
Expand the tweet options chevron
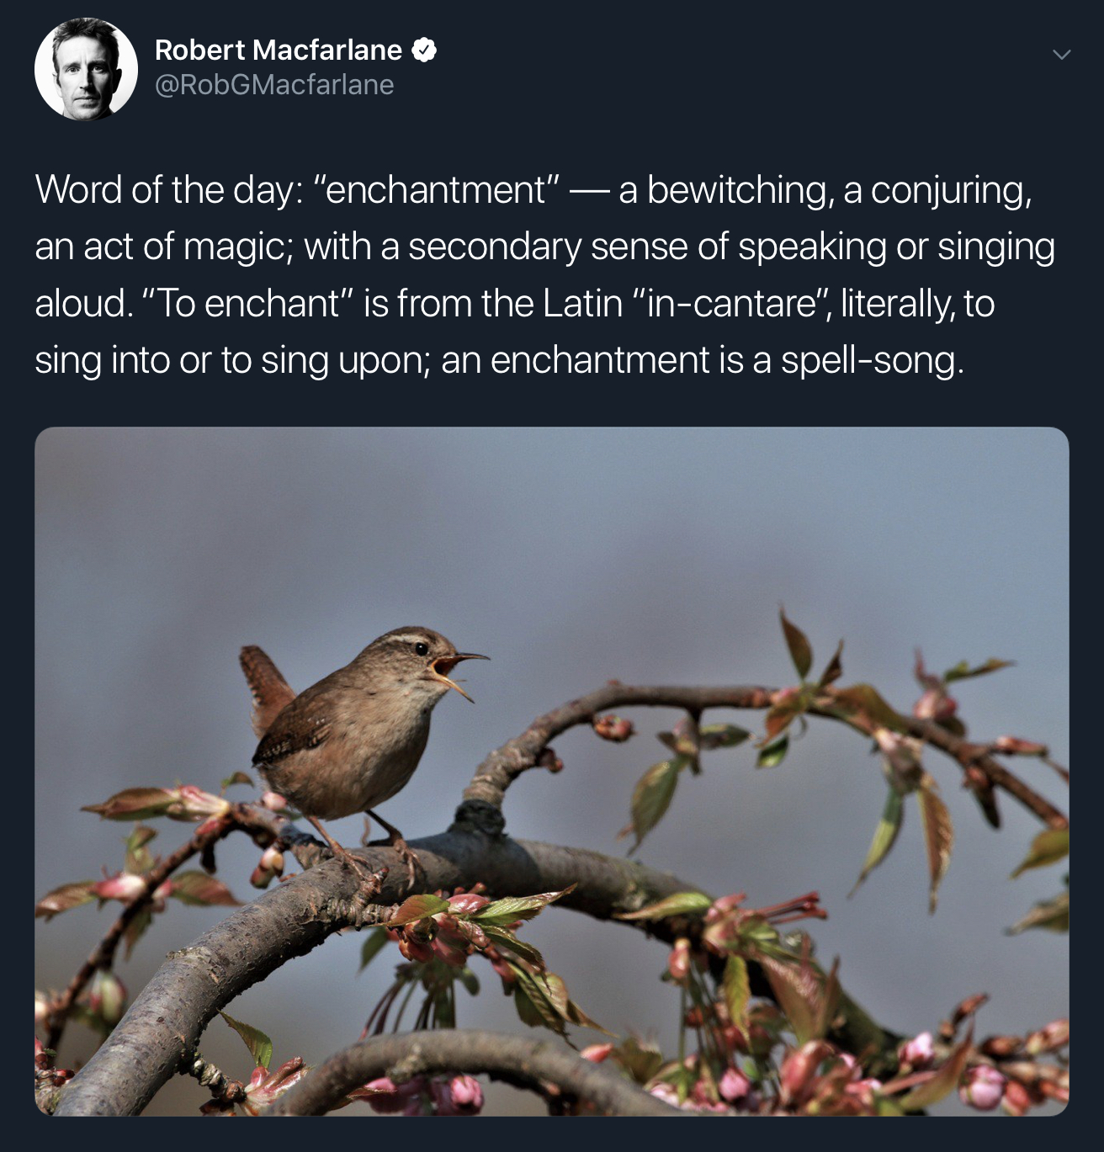[x=1062, y=55]
